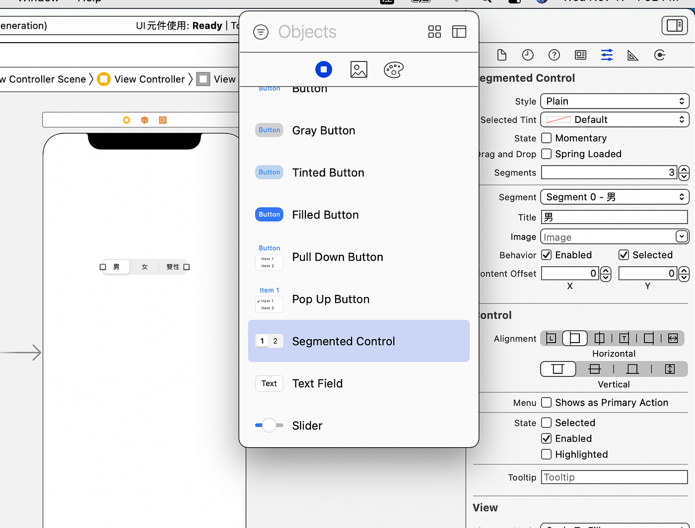The width and height of the screenshot is (695, 528).
Task: Select Pop Up Button in the Objects library
Action: (331, 299)
